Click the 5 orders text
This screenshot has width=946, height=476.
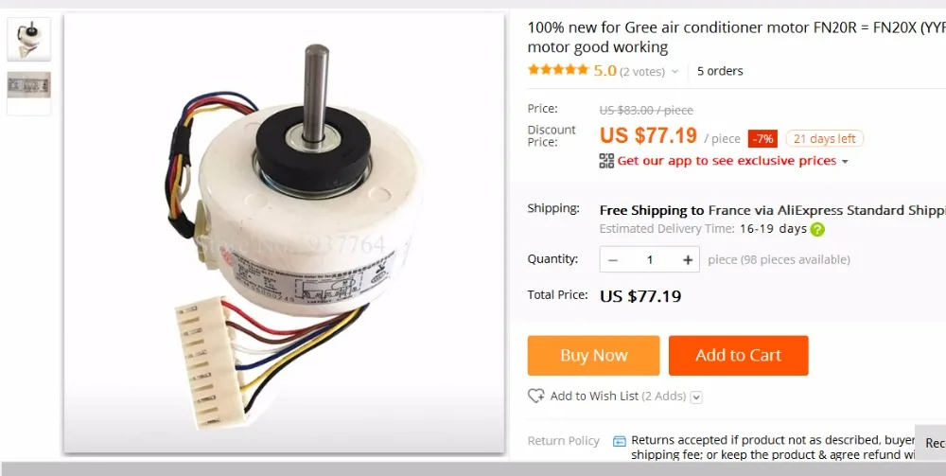720,71
